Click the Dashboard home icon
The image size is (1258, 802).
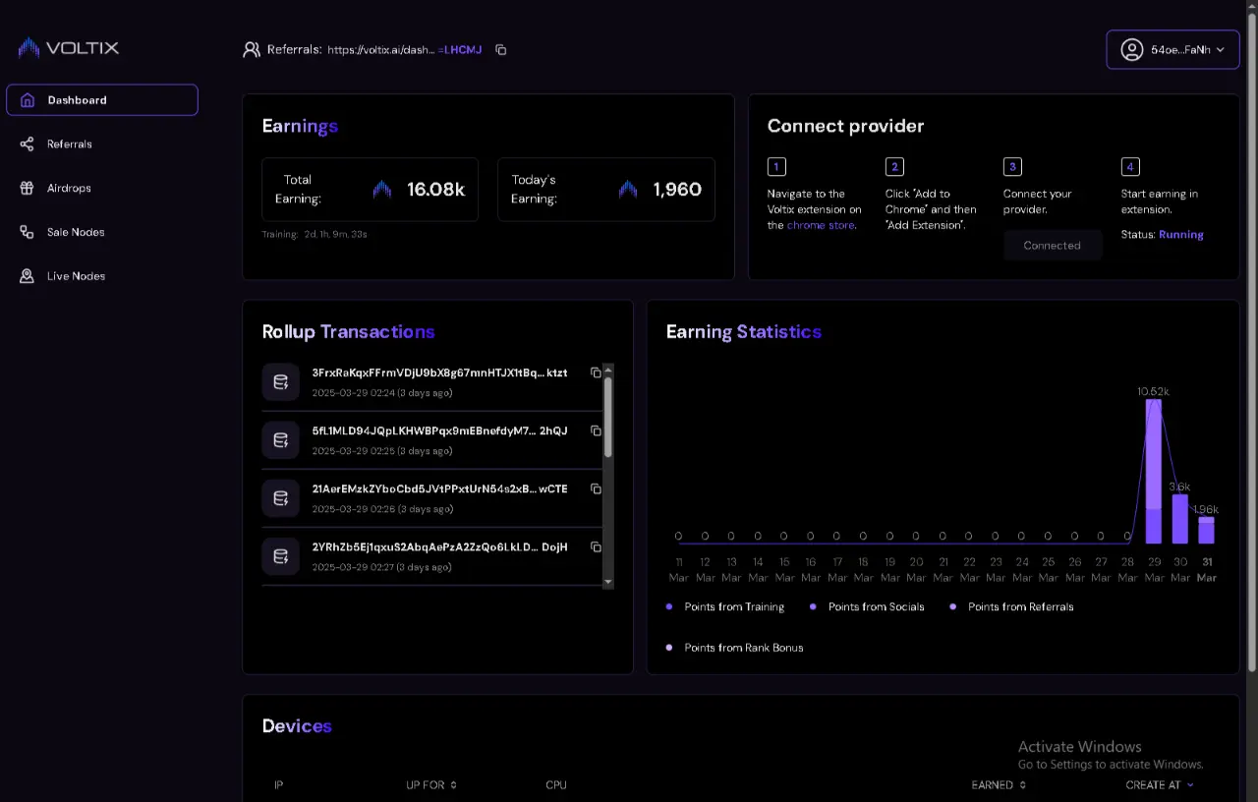[28, 100]
